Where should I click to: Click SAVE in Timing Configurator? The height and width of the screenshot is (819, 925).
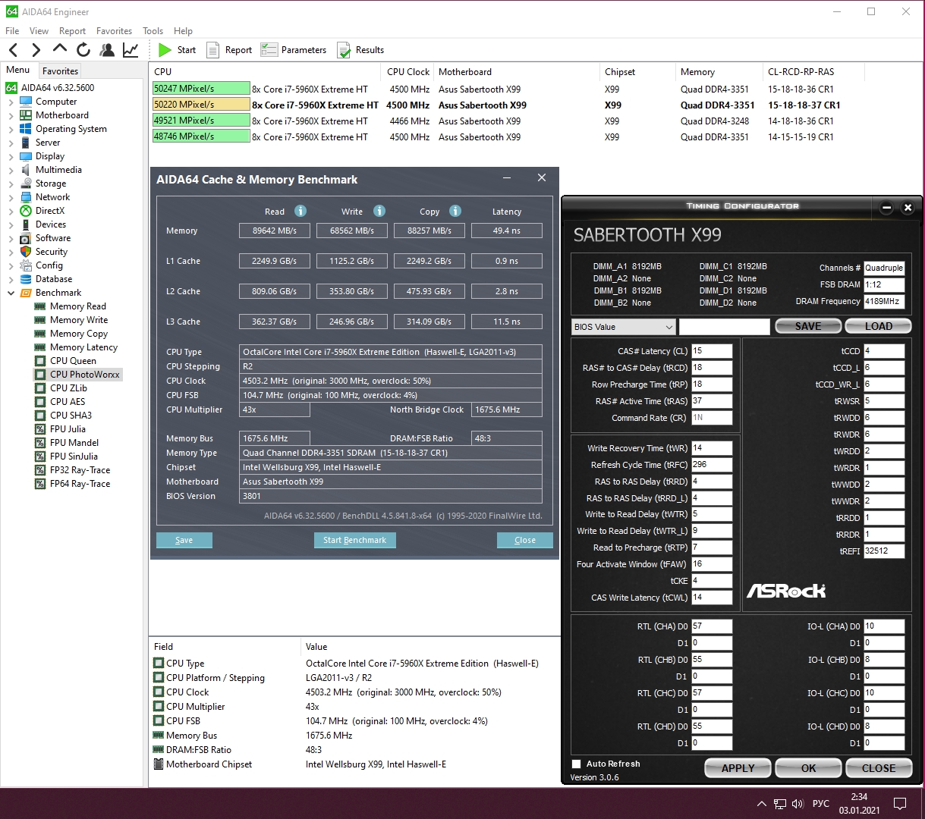(808, 326)
